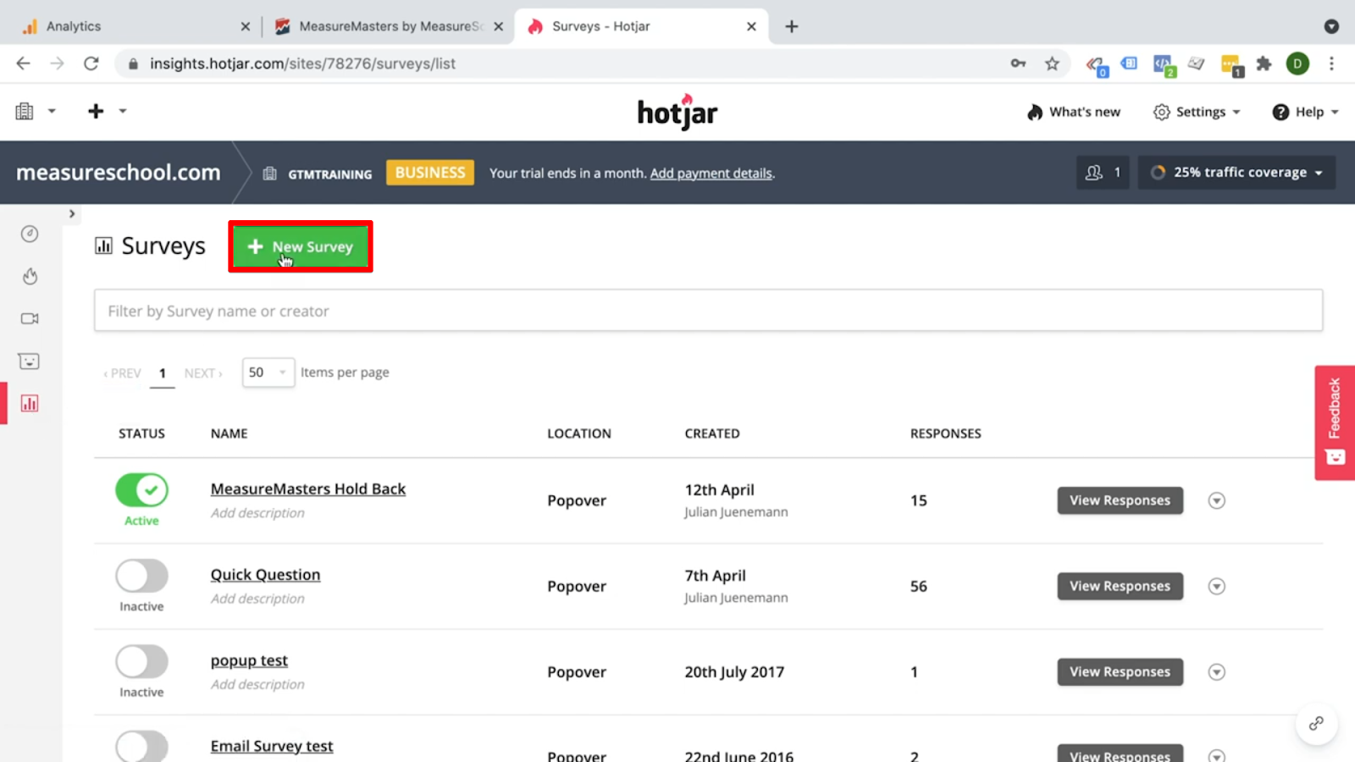Open the browser Extensions puzzle icon
This screenshot has height=762, width=1355.
pos(1264,63)
